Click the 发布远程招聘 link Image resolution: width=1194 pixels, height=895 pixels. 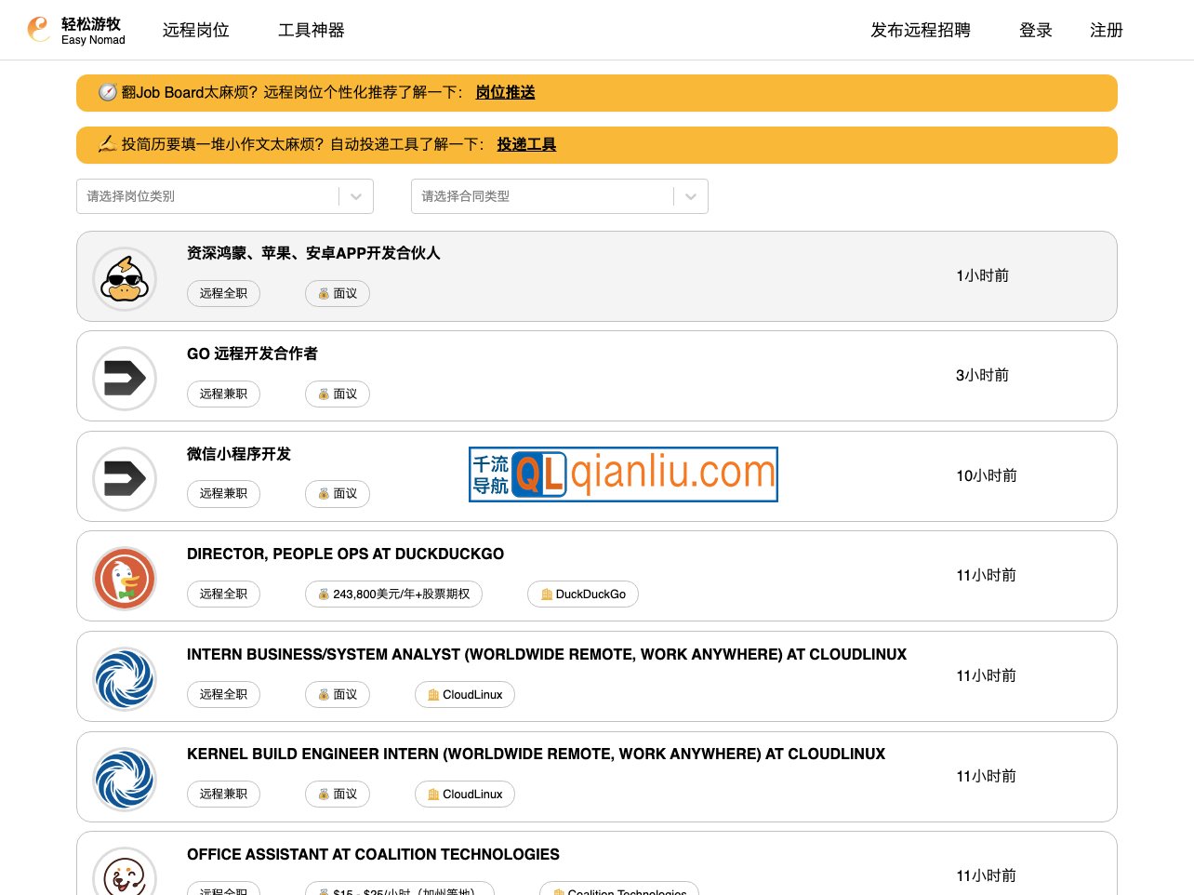[920, 30]
